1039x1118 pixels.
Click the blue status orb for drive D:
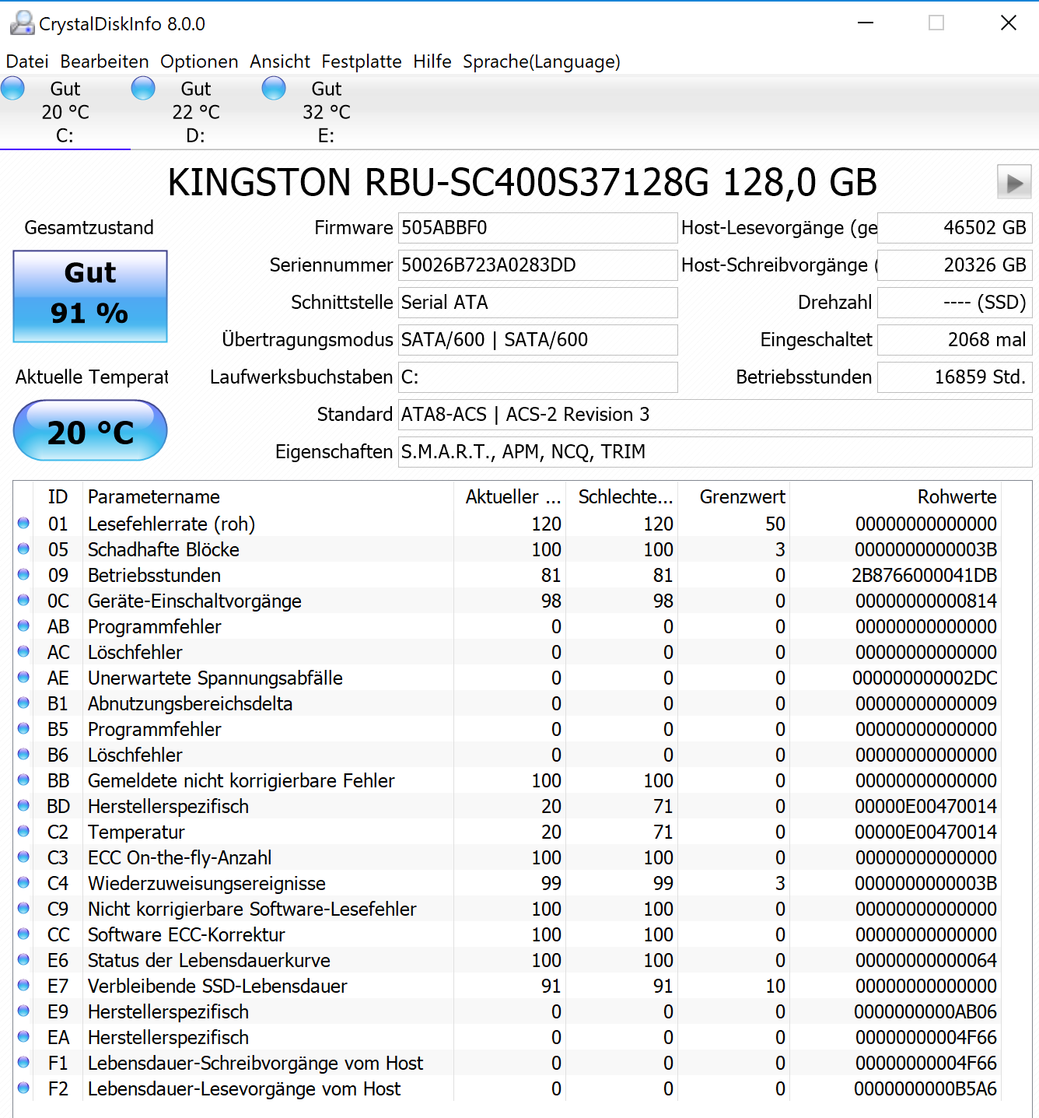coord(143,89)
